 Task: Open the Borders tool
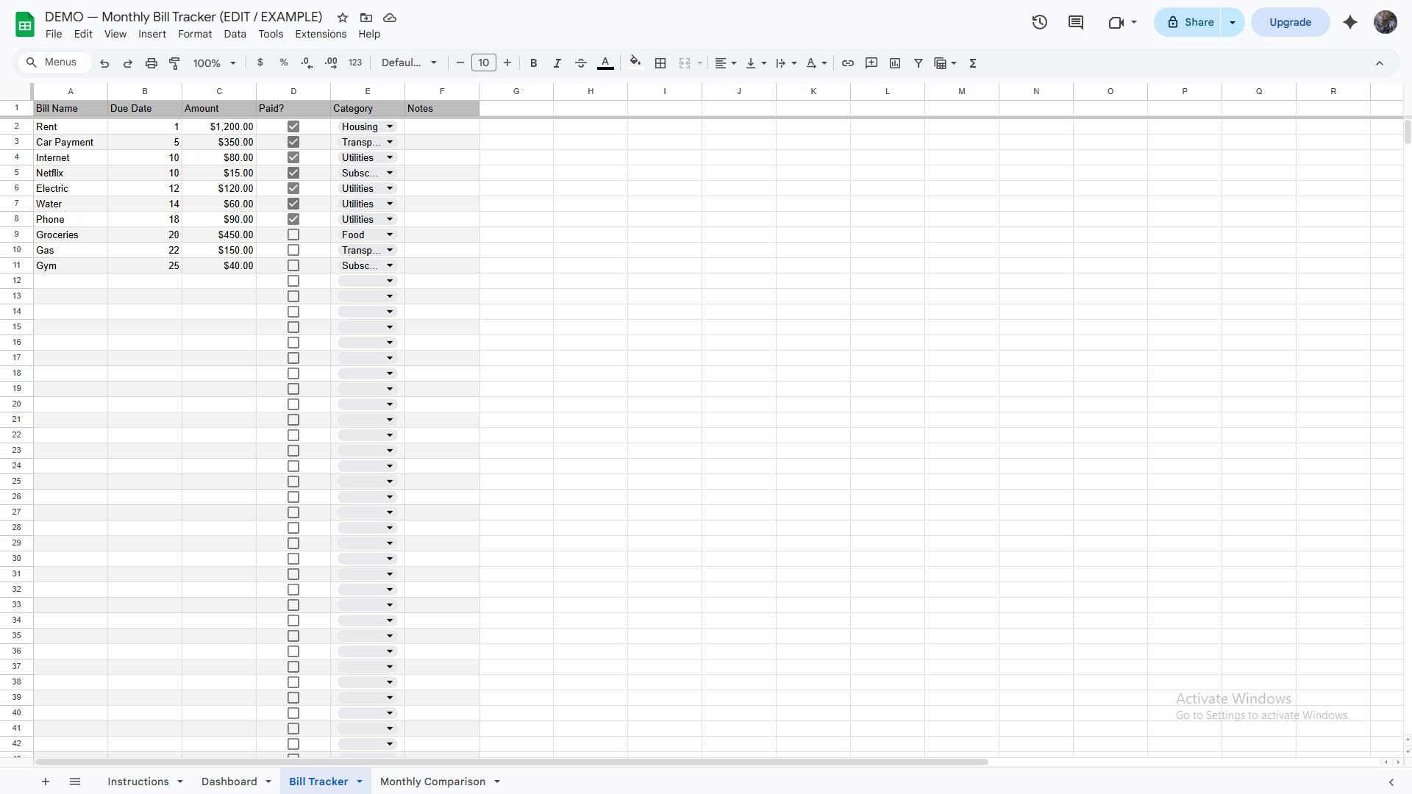660,63
